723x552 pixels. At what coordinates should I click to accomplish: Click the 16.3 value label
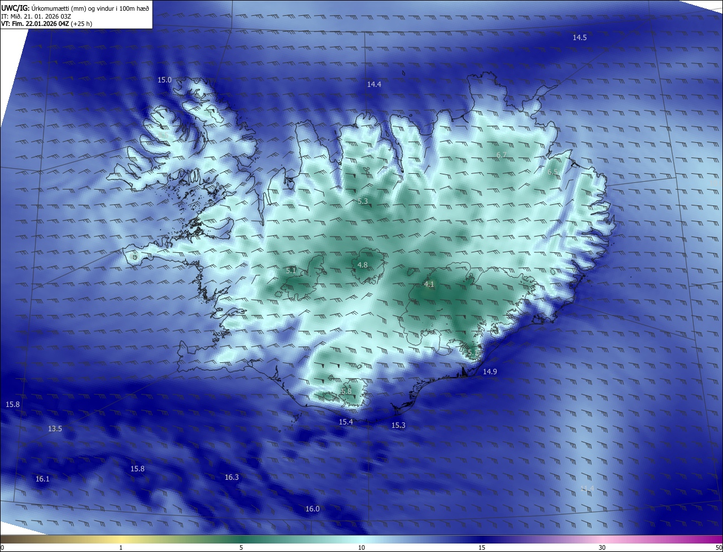click(232, 477)
